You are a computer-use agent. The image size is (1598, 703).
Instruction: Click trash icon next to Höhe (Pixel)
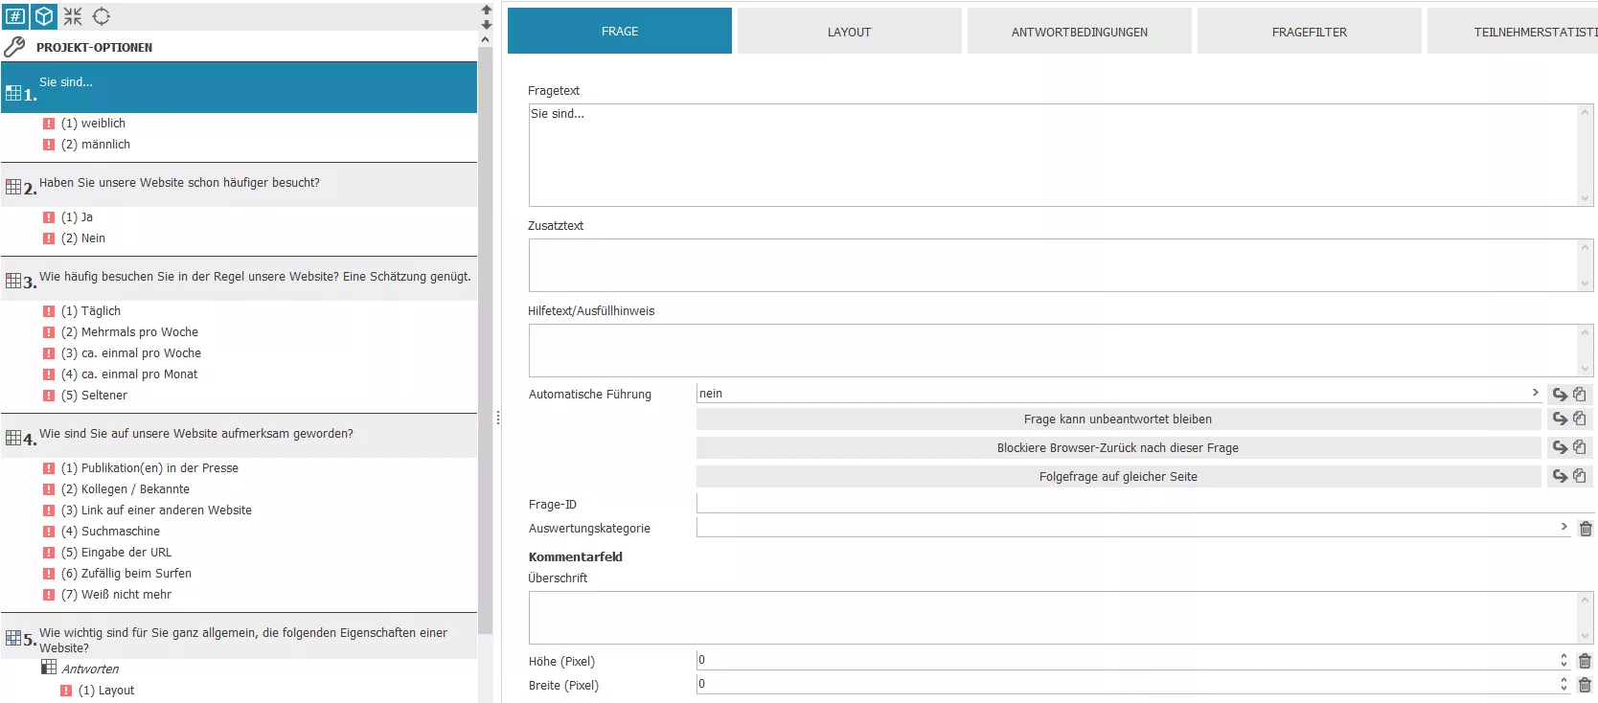click(x=1585, y=661)
